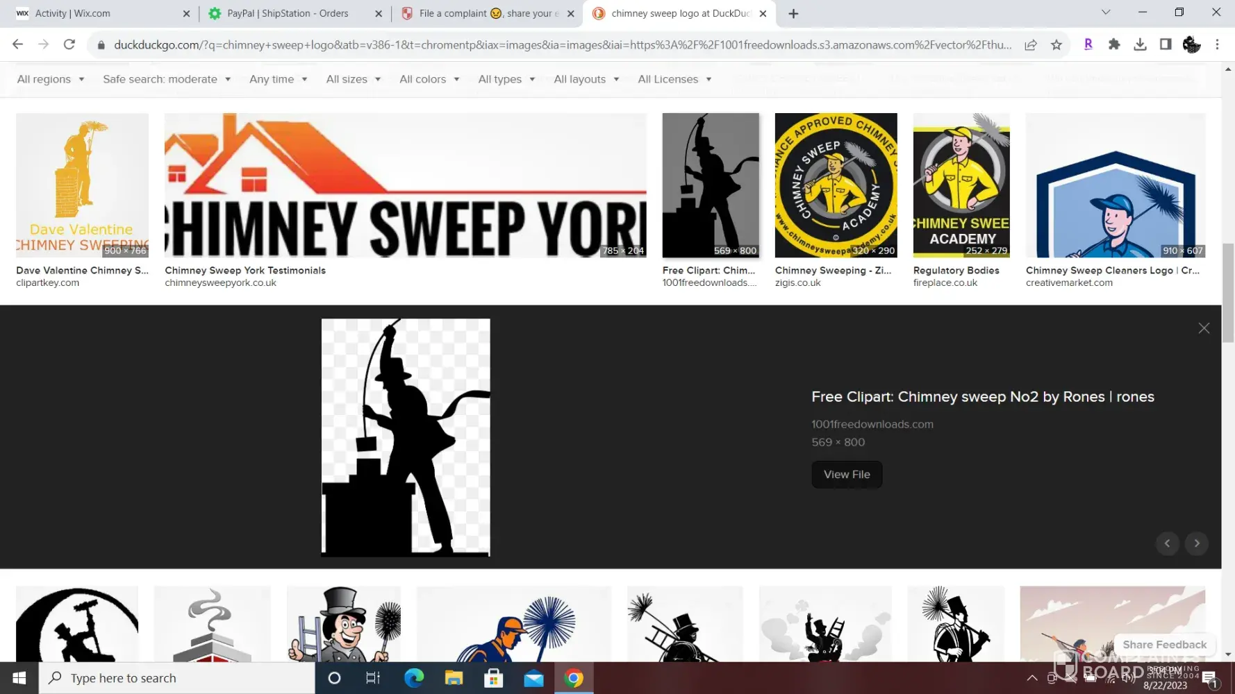
Task: Close the Activity | Wix.com tab
Action: tap(186, 13)
